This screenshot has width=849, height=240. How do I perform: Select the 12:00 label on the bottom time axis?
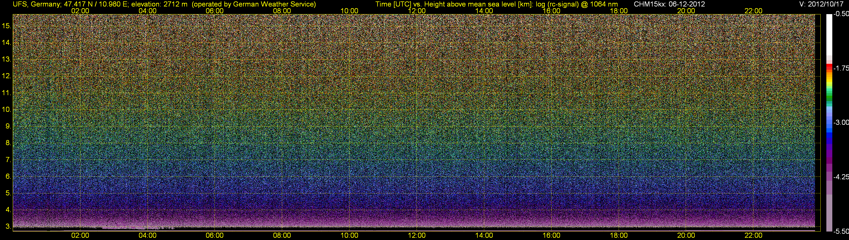pyautogui.click(x=417, y=235)
